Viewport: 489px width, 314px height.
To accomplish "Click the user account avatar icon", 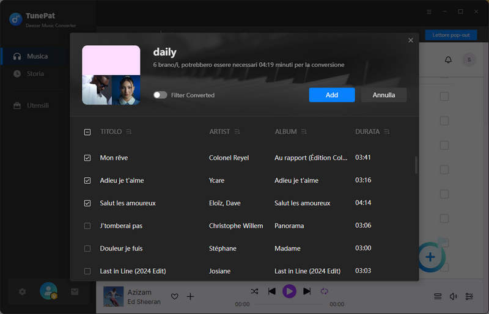I will pos(48,291).
